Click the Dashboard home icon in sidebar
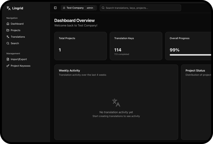Viewport: 213px width, 144px height. pos(8,24)
